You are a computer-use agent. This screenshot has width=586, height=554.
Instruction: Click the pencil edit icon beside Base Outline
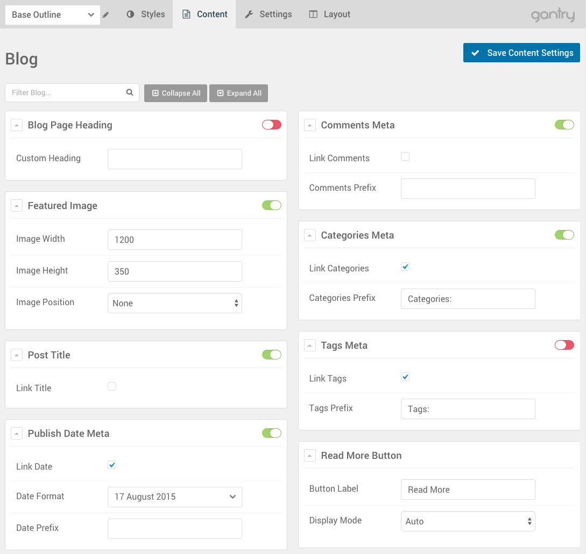(x=106, y=15)
